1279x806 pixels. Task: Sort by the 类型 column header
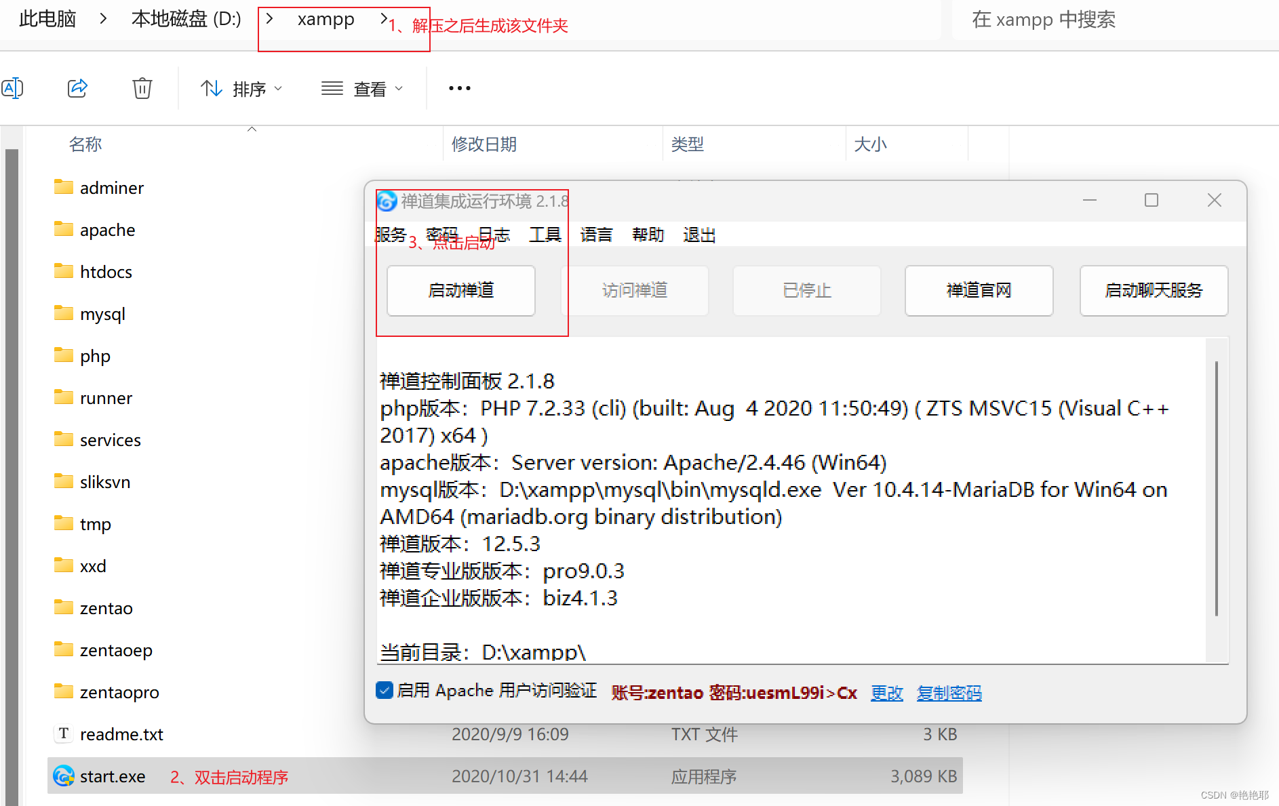point(687,144)
